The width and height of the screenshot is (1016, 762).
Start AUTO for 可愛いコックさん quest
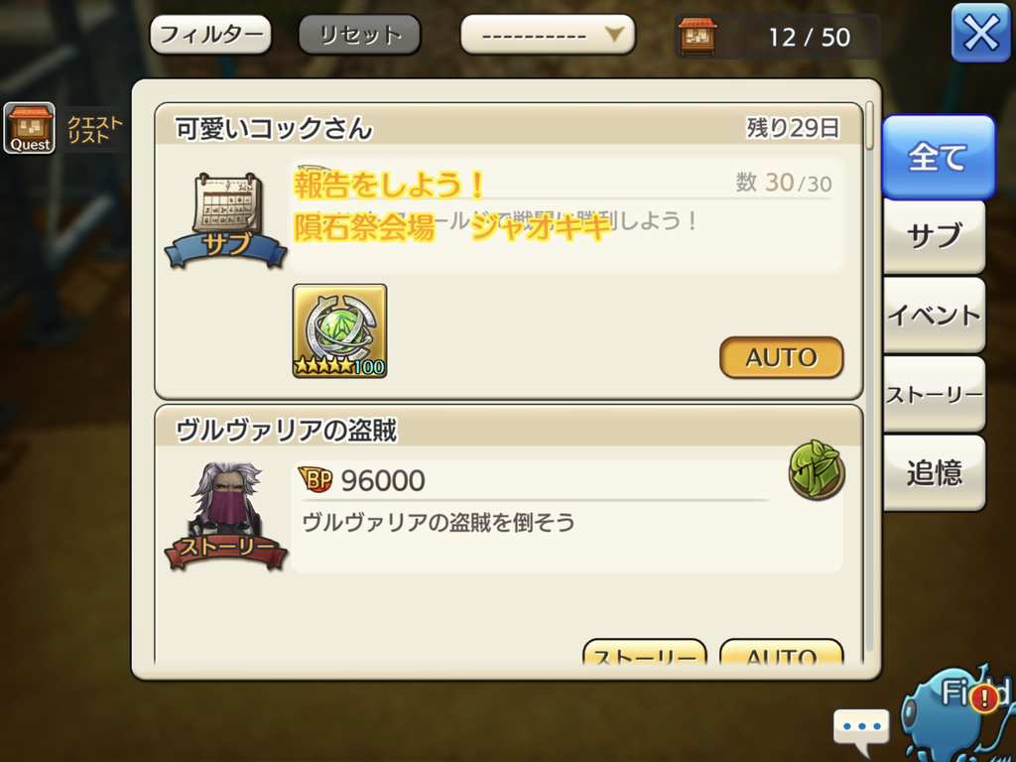(782, 357)
